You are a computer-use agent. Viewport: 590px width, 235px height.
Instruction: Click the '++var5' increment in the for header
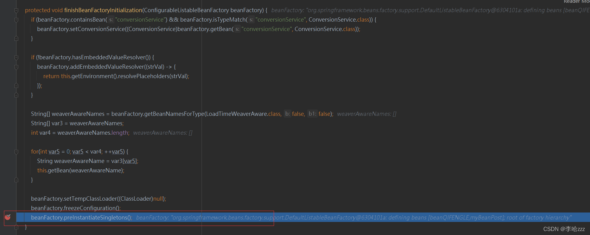114,152
